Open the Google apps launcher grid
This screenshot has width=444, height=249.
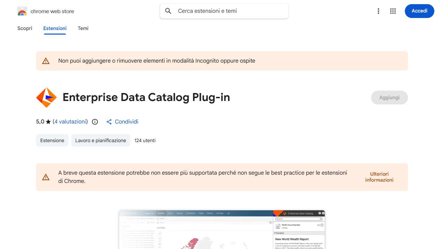[x=393, y=11]
